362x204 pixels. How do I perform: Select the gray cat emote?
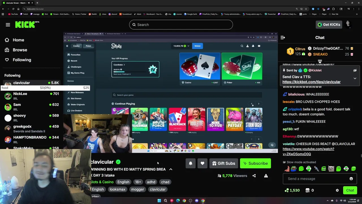click(331, 169)
